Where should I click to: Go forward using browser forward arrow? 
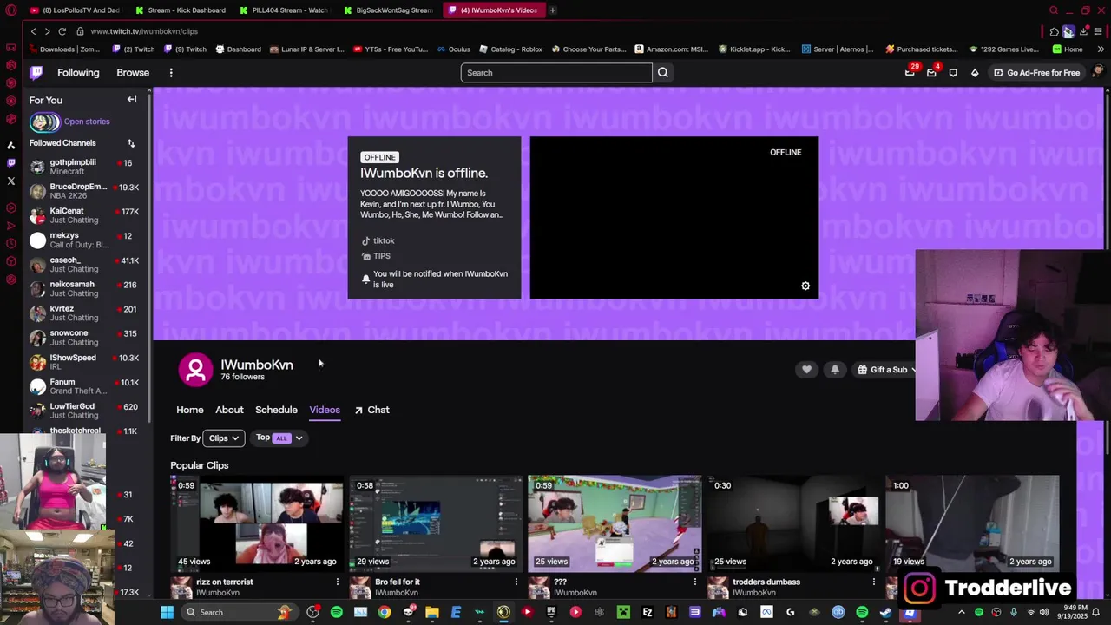pos(47,31)
